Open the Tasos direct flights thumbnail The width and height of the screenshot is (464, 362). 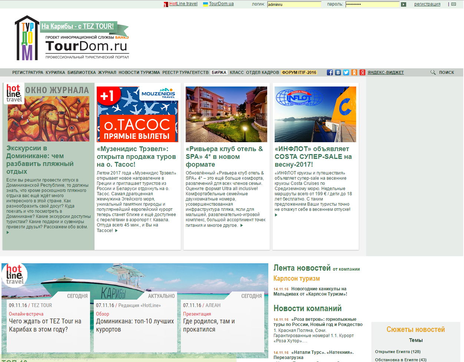137,114
